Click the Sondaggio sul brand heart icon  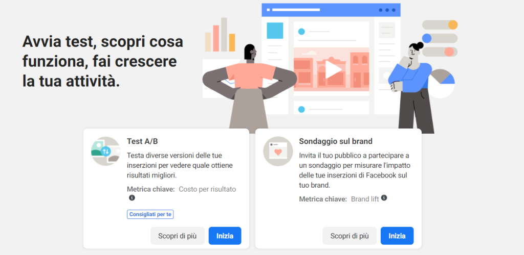coord(278,151)
